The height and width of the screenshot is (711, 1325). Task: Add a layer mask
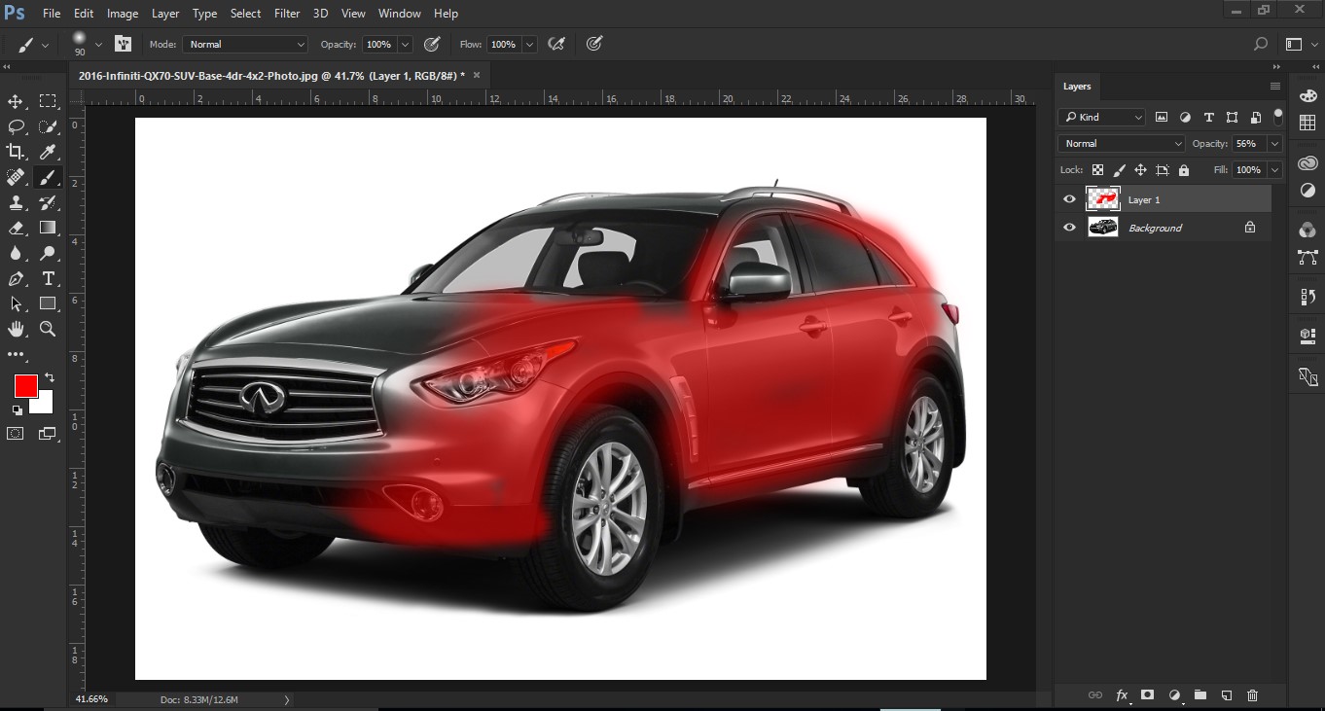click(1147, 694)
